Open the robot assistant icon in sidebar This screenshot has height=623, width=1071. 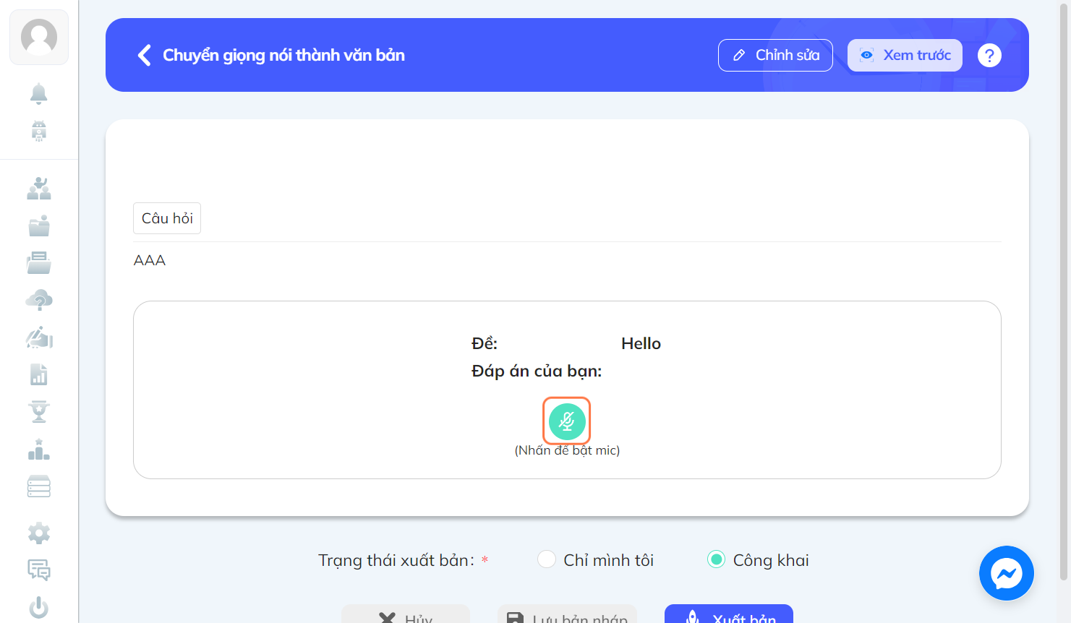[x=39, y=131]
